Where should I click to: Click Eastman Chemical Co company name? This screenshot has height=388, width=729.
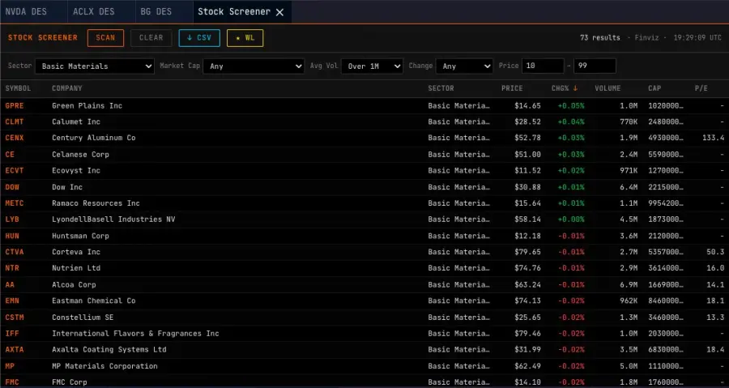click(93, 301)
